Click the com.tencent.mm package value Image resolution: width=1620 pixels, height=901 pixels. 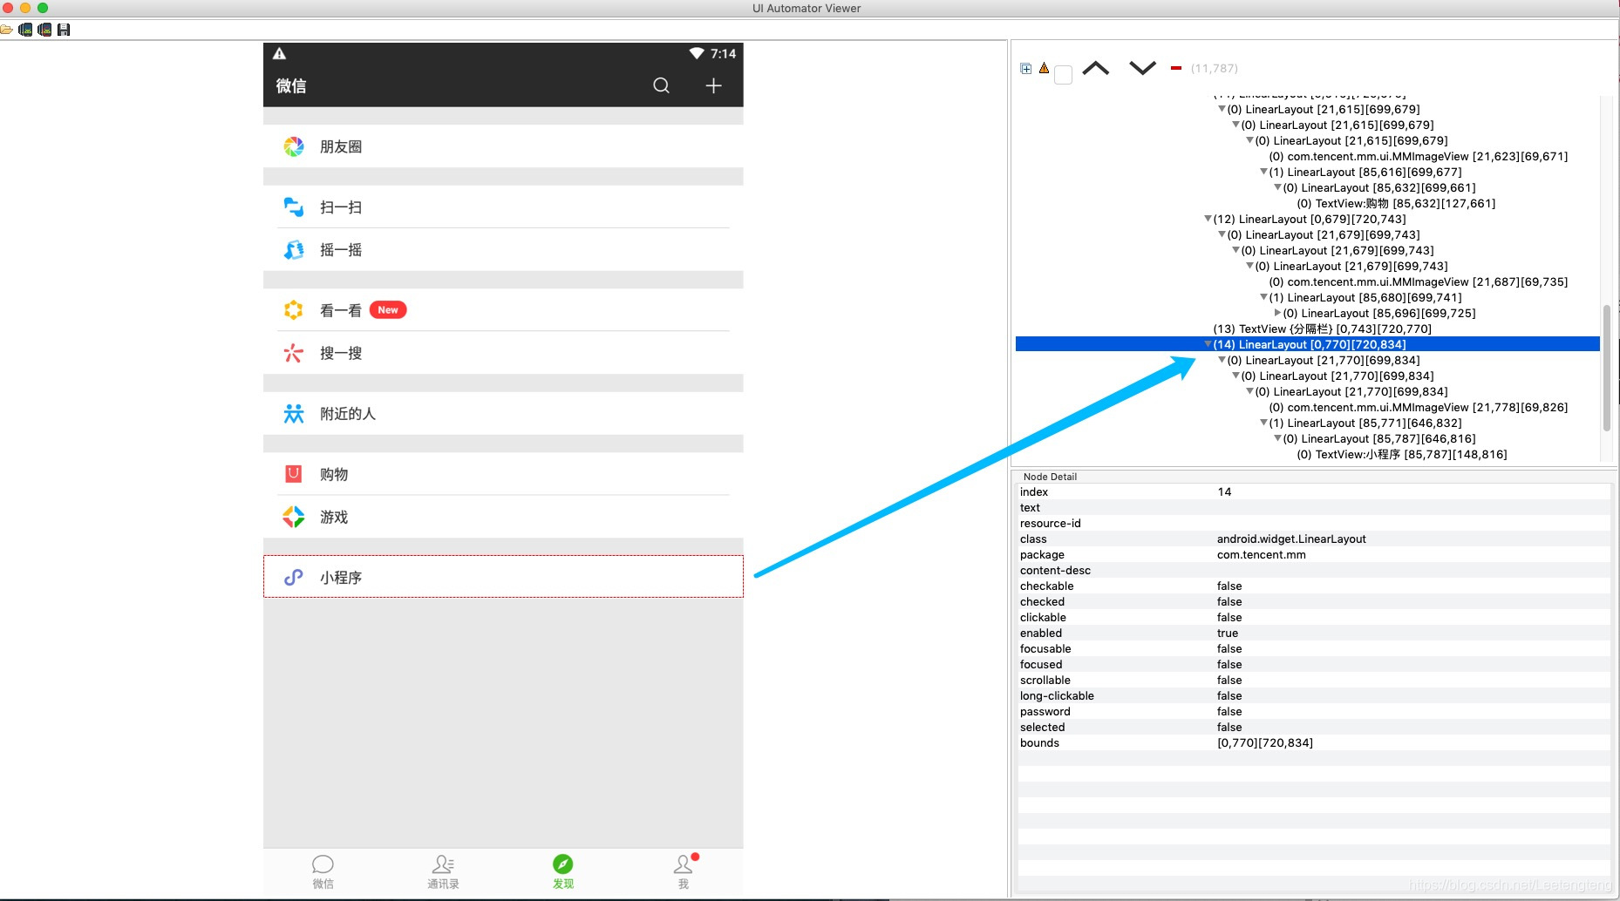click(1261, 555)
